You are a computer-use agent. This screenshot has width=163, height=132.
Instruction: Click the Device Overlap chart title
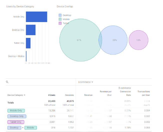65,7
